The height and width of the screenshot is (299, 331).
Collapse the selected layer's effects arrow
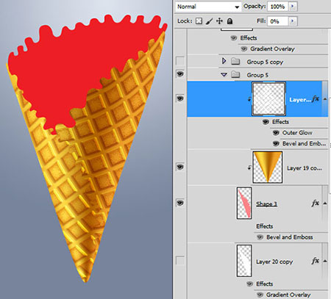pyautogui.click(x=325, y=99)
